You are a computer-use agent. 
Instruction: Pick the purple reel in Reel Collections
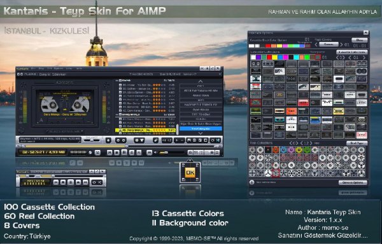tap(291, 150)
